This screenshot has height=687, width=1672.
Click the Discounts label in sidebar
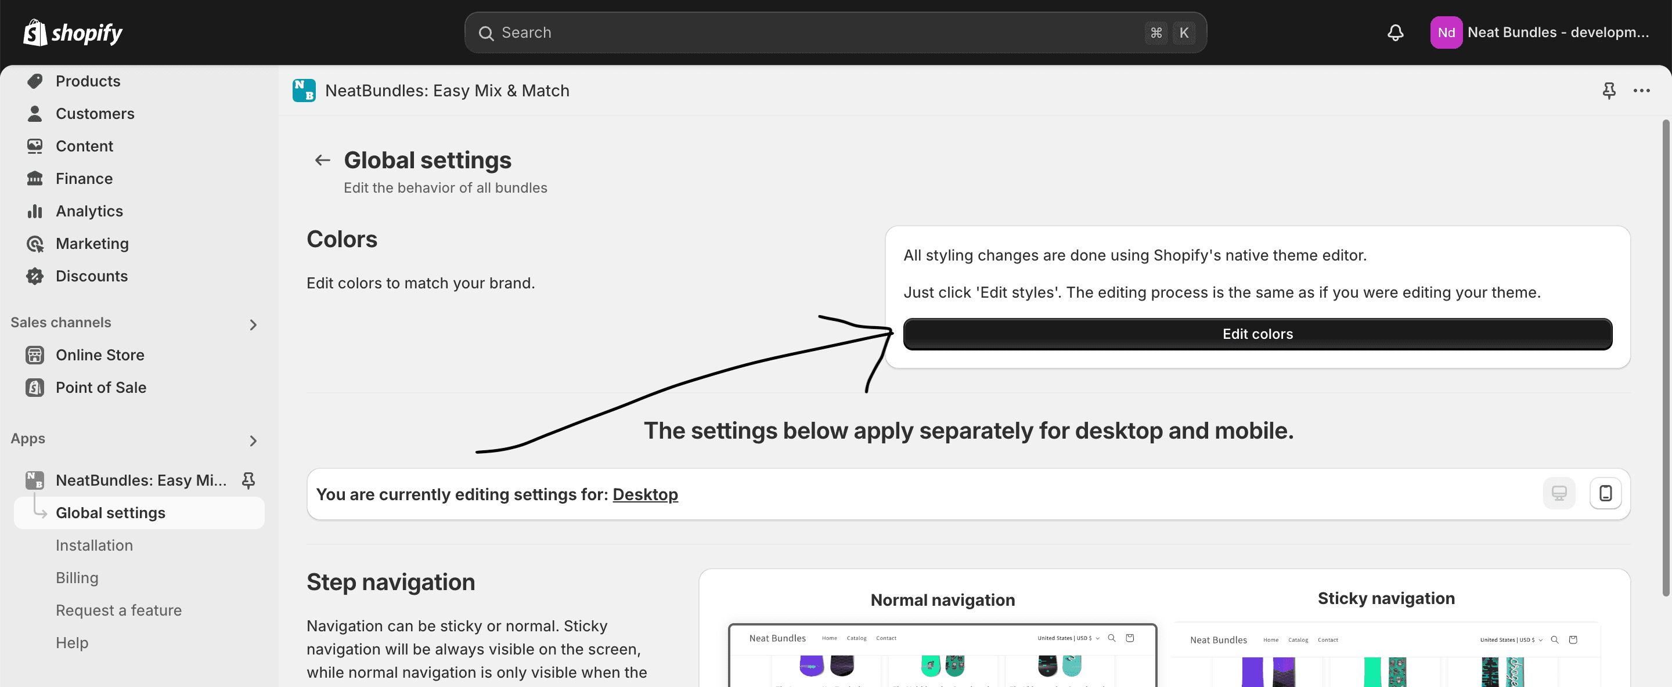tap(92, 276)
